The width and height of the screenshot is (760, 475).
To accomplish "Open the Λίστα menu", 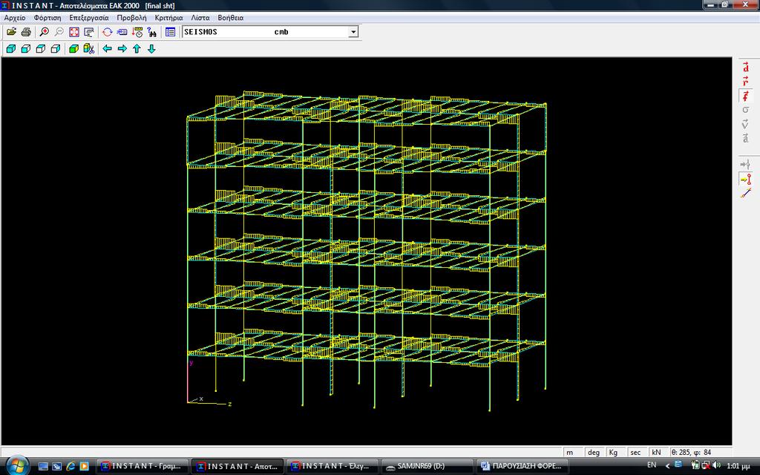I will 200,18.
